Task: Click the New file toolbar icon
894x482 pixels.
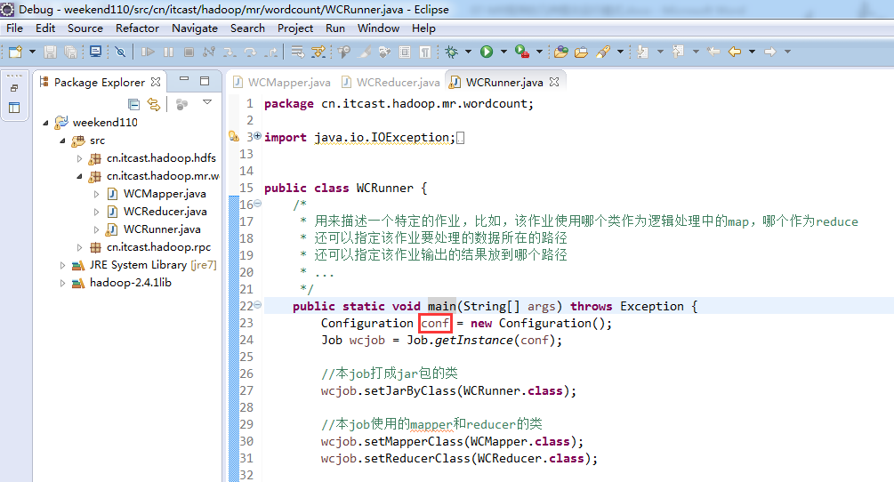Action: pos(15,52)
